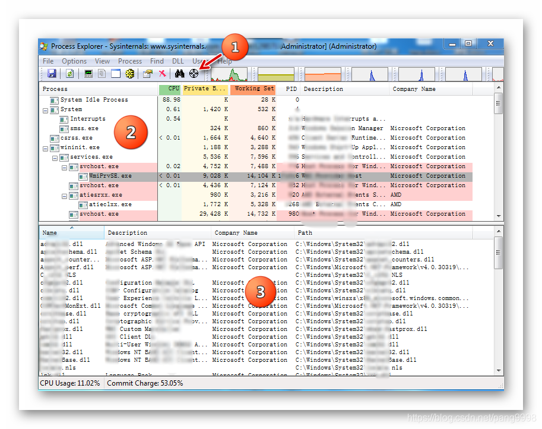The width and height of the screenshot is (542, 429).
Task: Sort by the Working Set column header
Action: point(253,89)
